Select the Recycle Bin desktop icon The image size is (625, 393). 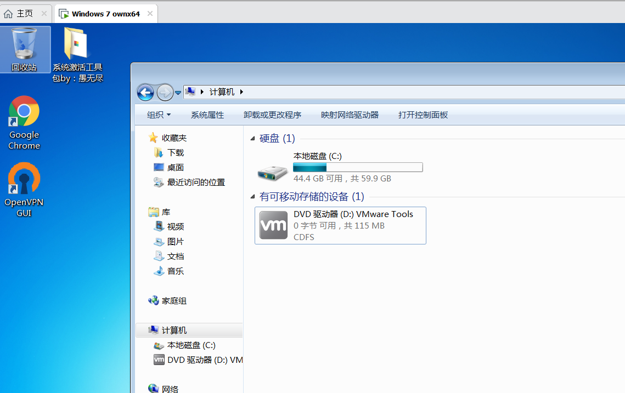point(25,49)
